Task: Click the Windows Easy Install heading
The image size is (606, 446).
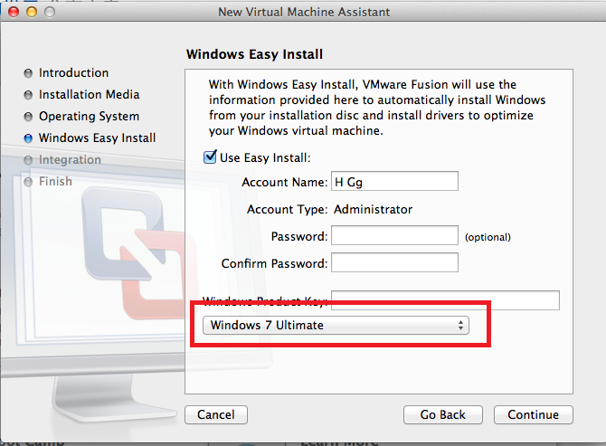Action: [x=254, y=54]
